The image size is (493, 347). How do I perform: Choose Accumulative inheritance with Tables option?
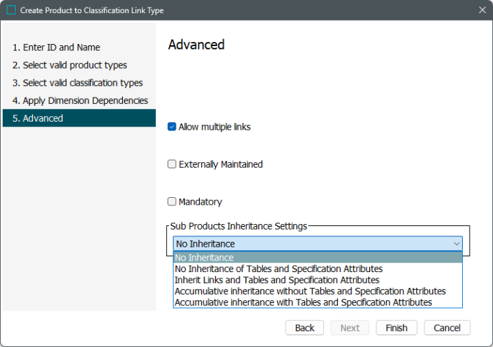click(317, 302)
